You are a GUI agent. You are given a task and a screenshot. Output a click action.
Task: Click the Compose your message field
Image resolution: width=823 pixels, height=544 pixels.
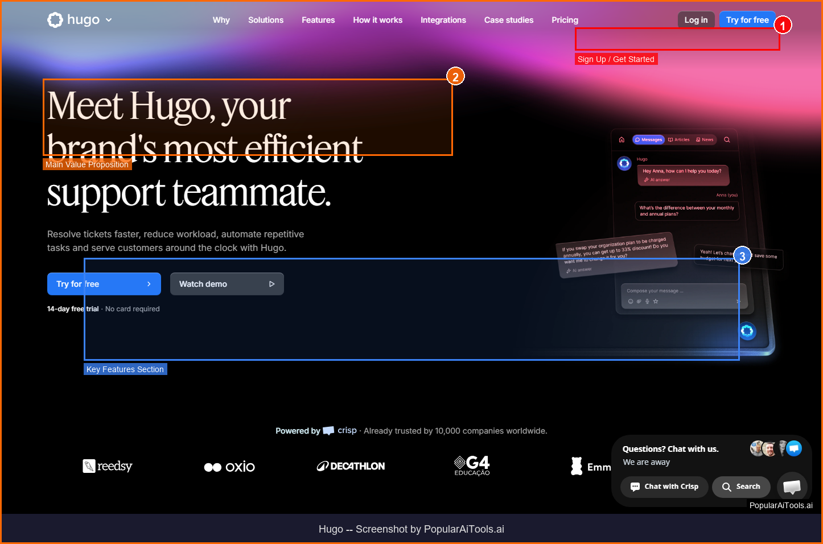677,291
